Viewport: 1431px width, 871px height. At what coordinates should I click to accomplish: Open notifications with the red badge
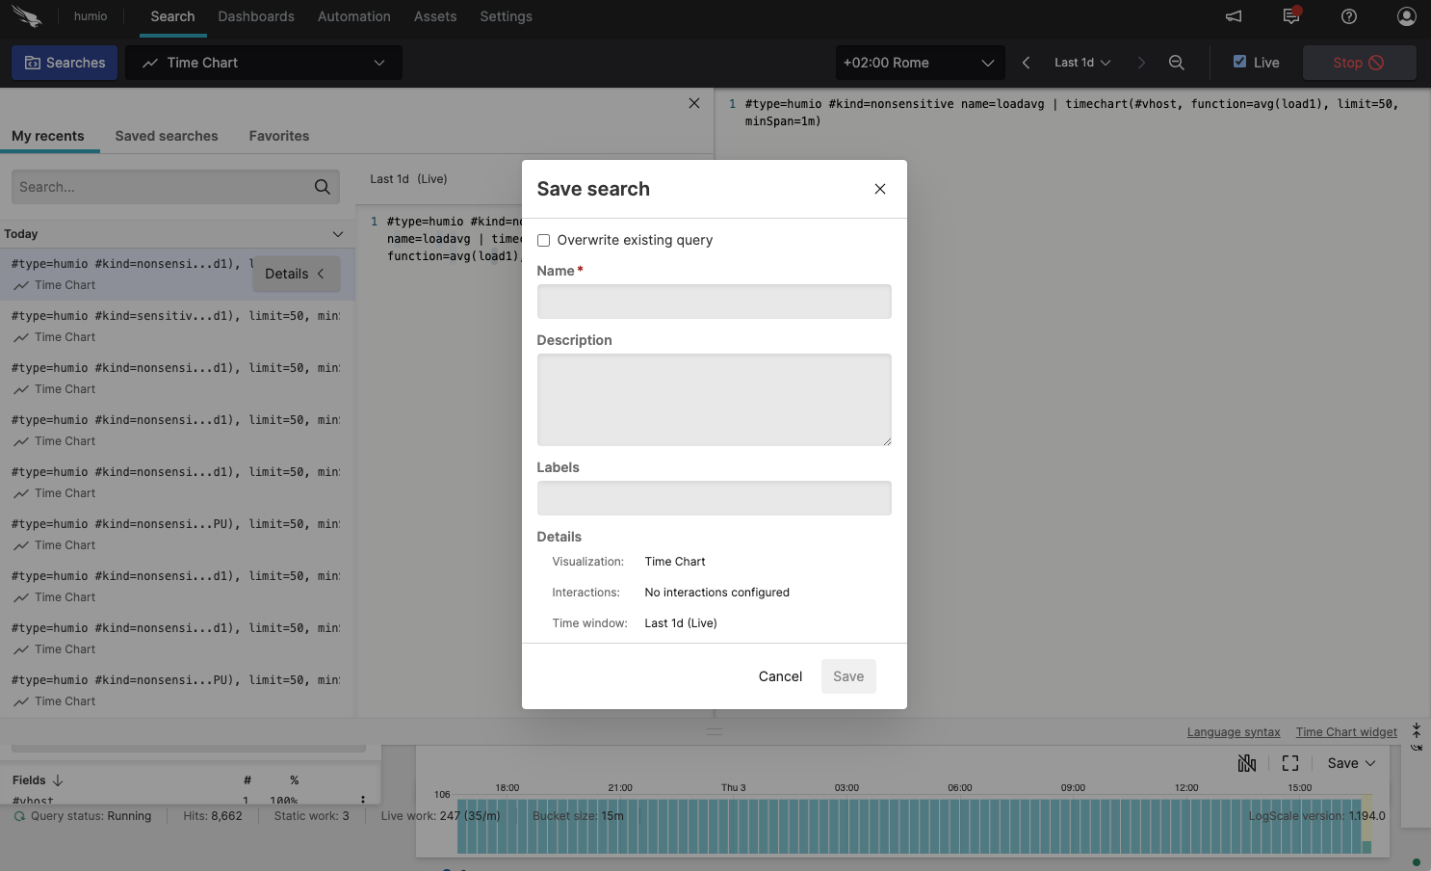(1291, 16)
